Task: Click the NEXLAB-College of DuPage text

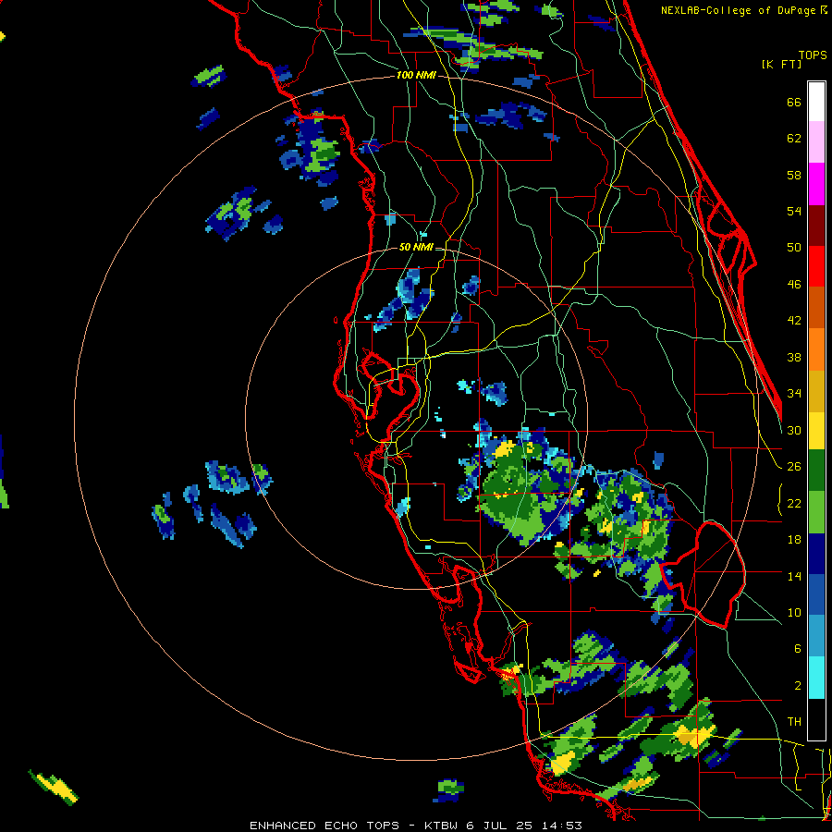Action: tap(739, 10)
